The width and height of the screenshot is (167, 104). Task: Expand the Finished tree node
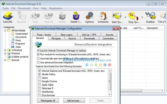click(5, 53)
